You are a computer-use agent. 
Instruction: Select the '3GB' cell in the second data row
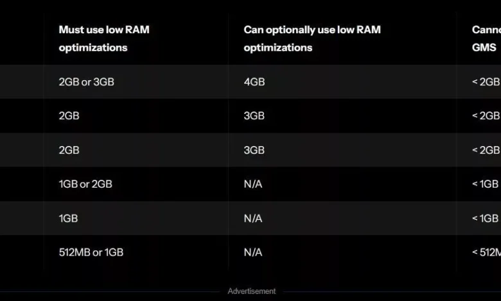coord(254,116)
